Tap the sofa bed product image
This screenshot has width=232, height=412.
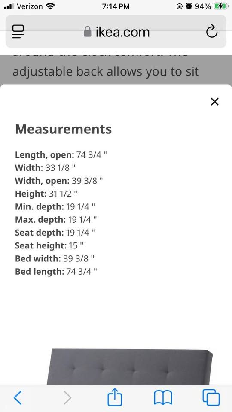pyautogui.click(x=130, y=367)
